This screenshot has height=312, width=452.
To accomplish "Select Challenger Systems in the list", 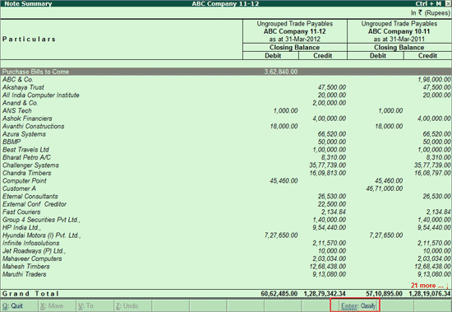I will pos(31,165).
